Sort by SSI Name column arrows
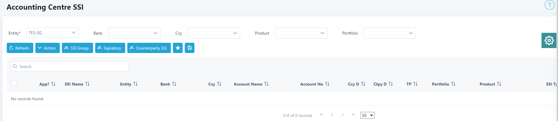 (x=88, y=84)
